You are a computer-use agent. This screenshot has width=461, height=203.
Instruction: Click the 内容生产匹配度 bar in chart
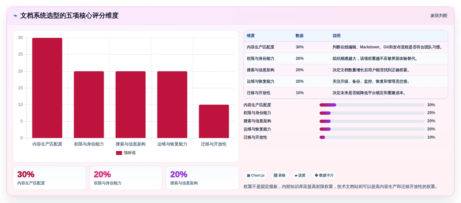47,88
